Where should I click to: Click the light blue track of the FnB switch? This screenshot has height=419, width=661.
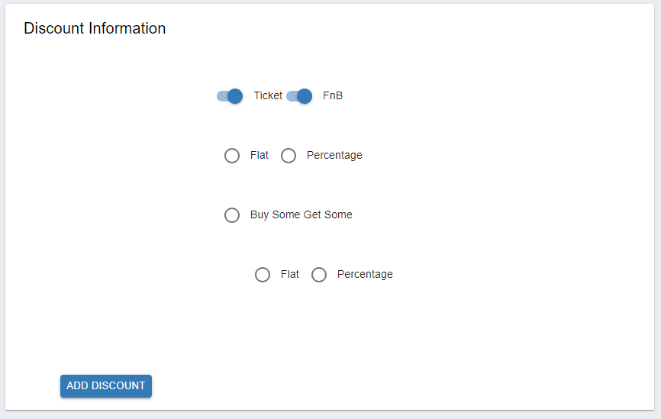click(x=291, y=96)
